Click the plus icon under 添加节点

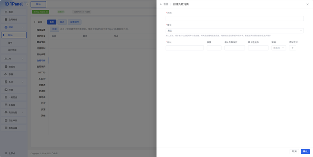(x=292, y=48)
